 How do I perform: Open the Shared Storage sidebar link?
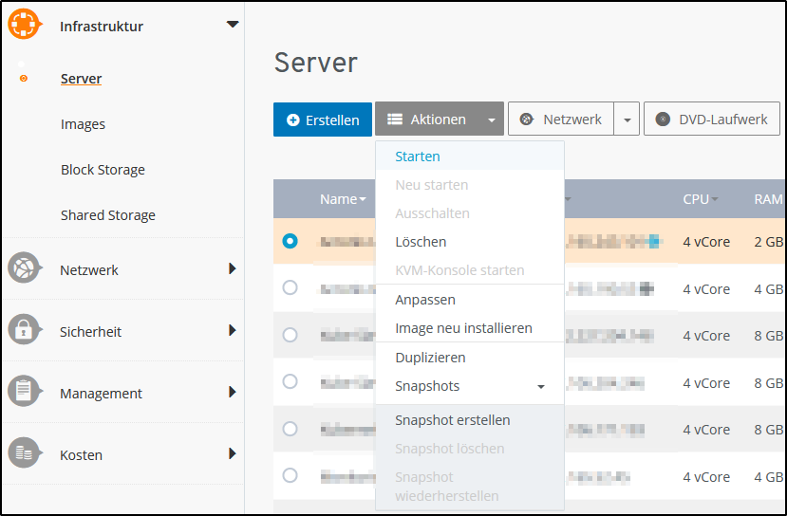click(x=108, y=215)
